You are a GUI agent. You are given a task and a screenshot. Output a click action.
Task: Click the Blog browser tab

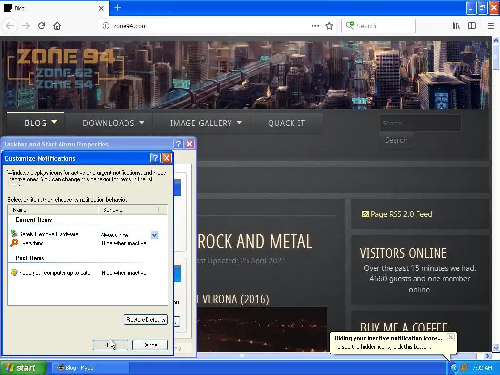coord(55,8)
